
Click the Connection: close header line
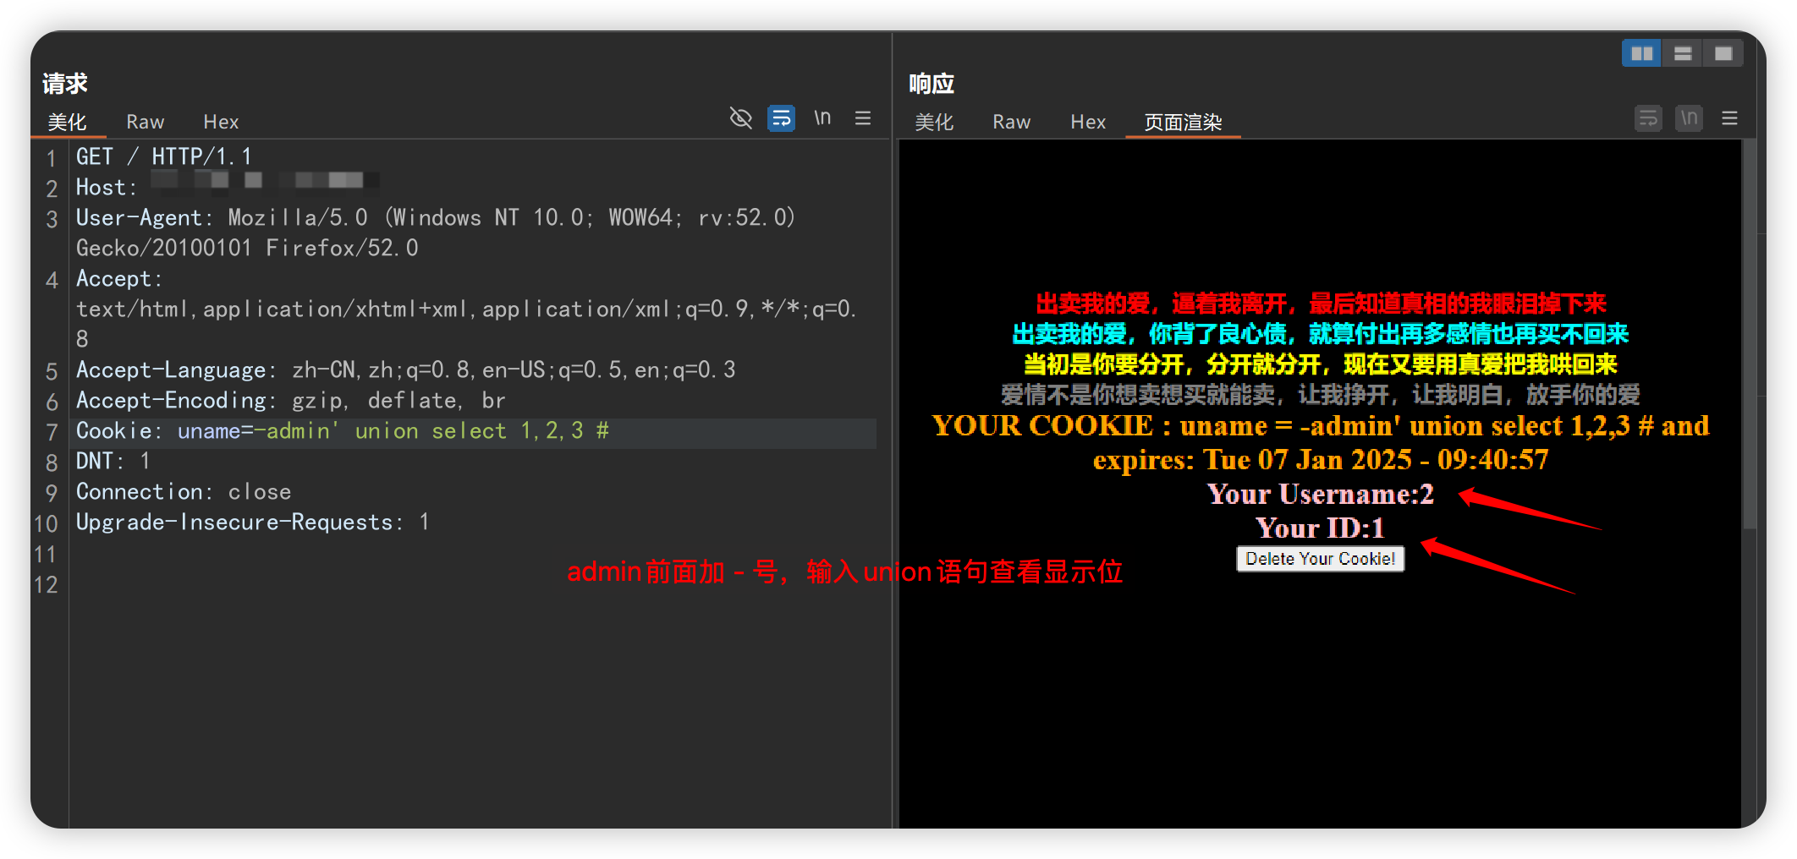coord(184,491)
